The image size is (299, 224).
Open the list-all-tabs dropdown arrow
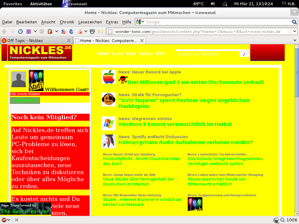coord(295,40)
